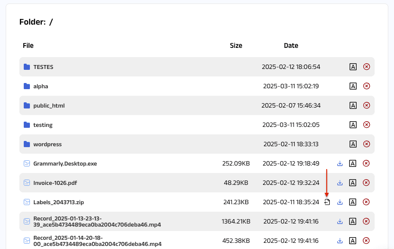Delete the public_html folder
Screen dimensions: 394x249
pos(366,105)
